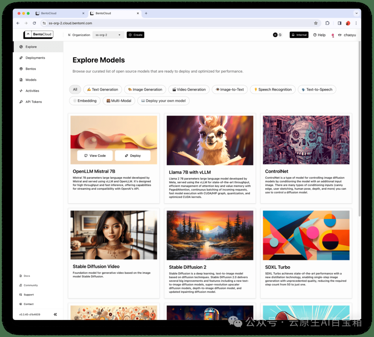The height and width of the screenshot is (337, 374).
Task: Open the SDXL Turbo abstract thumbnail
Action: click(x=306, y=235)
